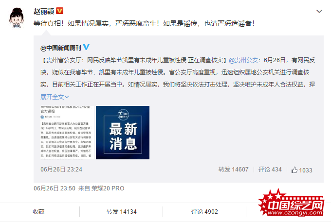The width and height of the screenshot is (331, 222).
Task: Select the 转发 14134 tab
Action: coord(121,212)
